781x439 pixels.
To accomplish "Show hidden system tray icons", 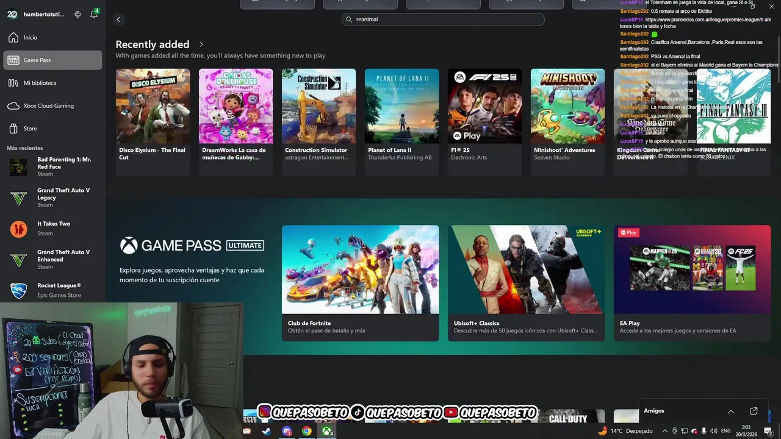I will pos(665,431).
